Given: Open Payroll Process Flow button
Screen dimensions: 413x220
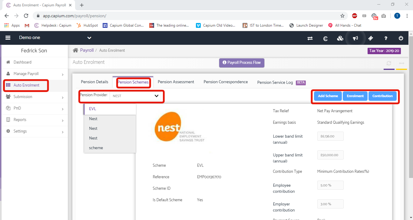Looking at the screenshot, I should pos(242,63).
